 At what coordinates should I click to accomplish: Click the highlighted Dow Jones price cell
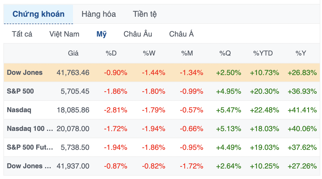point(73,73)
